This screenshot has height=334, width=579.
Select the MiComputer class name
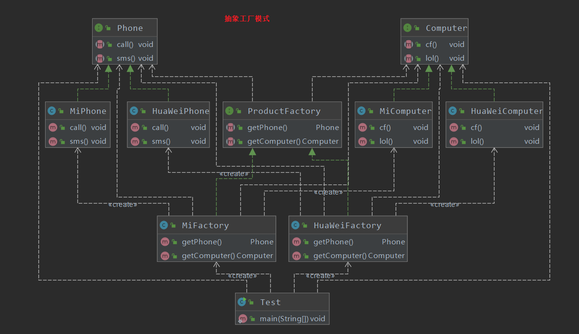pos(406,111)
